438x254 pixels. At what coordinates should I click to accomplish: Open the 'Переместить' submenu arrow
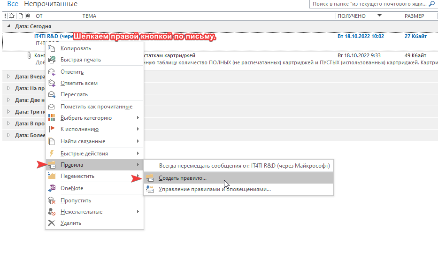click(138, 176)
